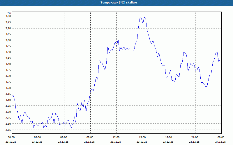This screenshot has height=145, width=233.
Task: Click the 3,20 y-axis label
Action: point(8,88)
